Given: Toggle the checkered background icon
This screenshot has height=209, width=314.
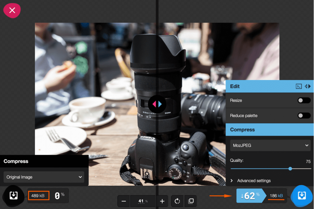Looking at the screenshot, I should (190, 201).
